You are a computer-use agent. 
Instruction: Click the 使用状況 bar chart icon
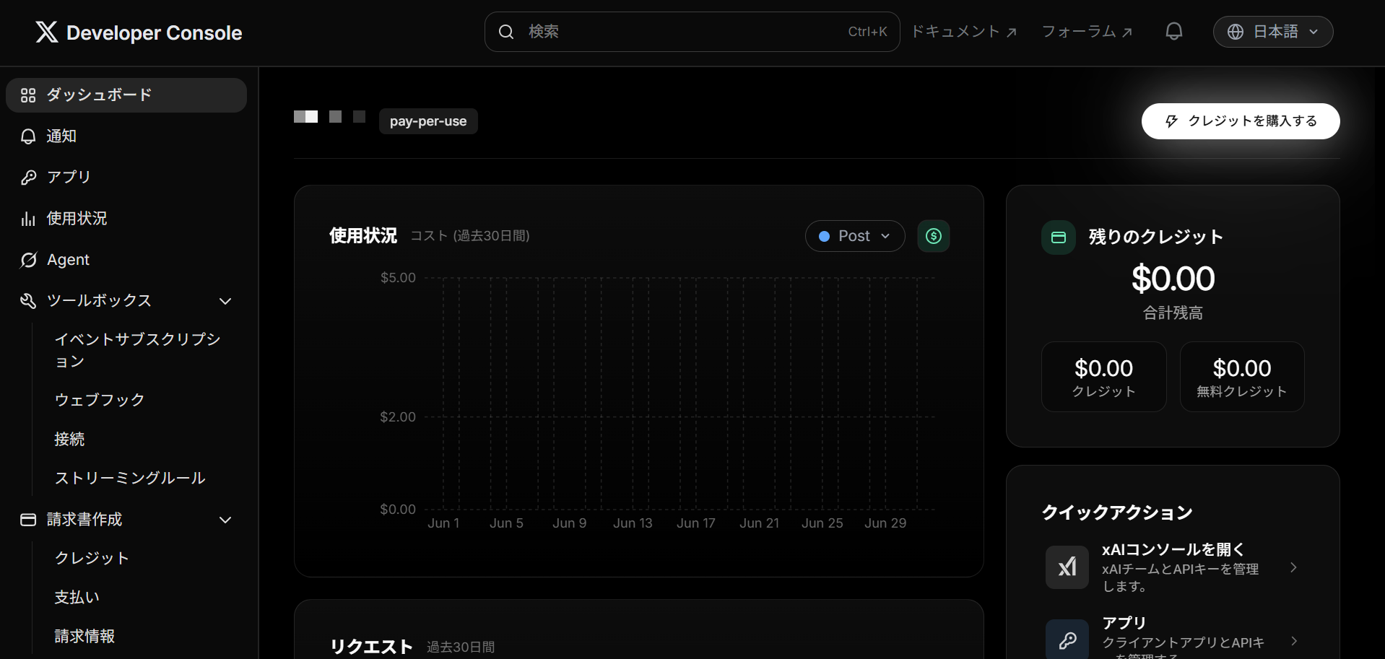[x=28, y=219]
